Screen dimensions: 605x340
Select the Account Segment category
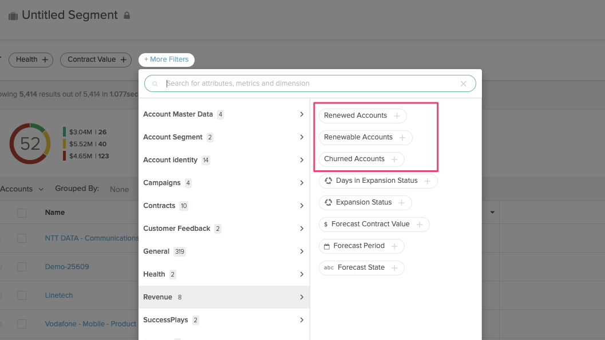point(224,137)
